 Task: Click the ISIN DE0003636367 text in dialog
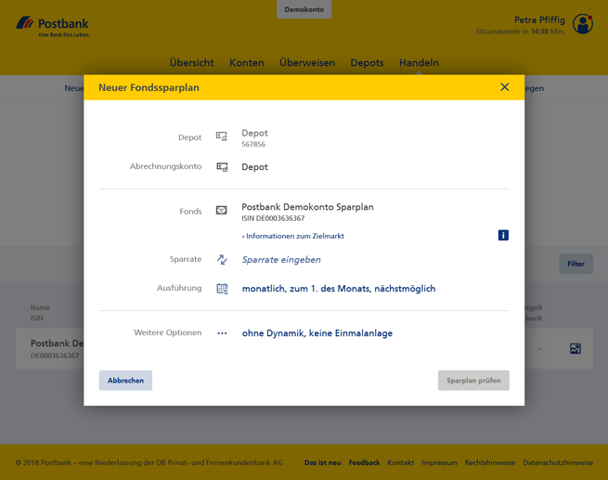point(273,218)
